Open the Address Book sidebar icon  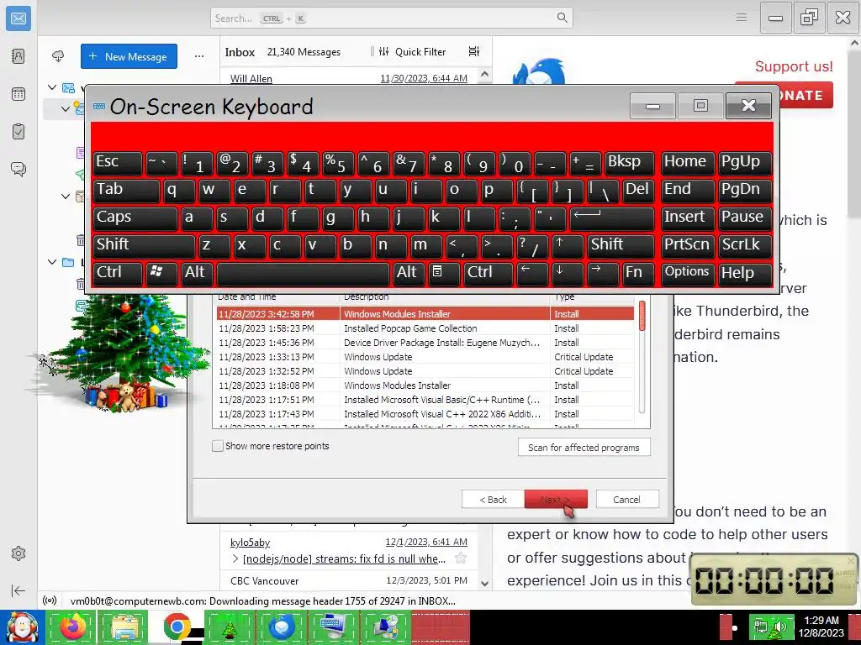[x=18, y=56]
